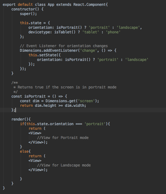Click the '>=' comparison operator
The image size is (166, 194).
[x=61, y=106]
